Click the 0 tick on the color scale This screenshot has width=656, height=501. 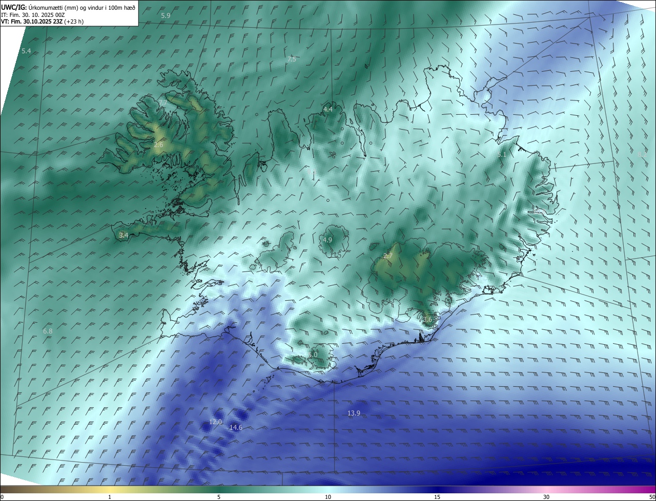point(2,497)
